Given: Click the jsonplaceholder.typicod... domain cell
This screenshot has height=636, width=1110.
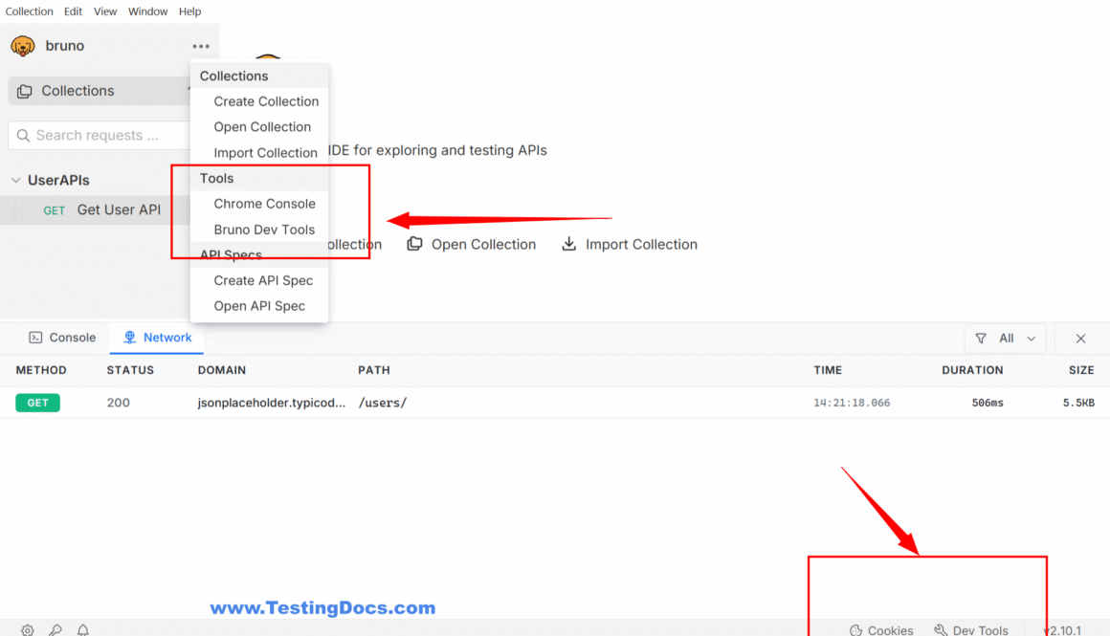Looking at the screenshot, I should click(x=272, y=403).
